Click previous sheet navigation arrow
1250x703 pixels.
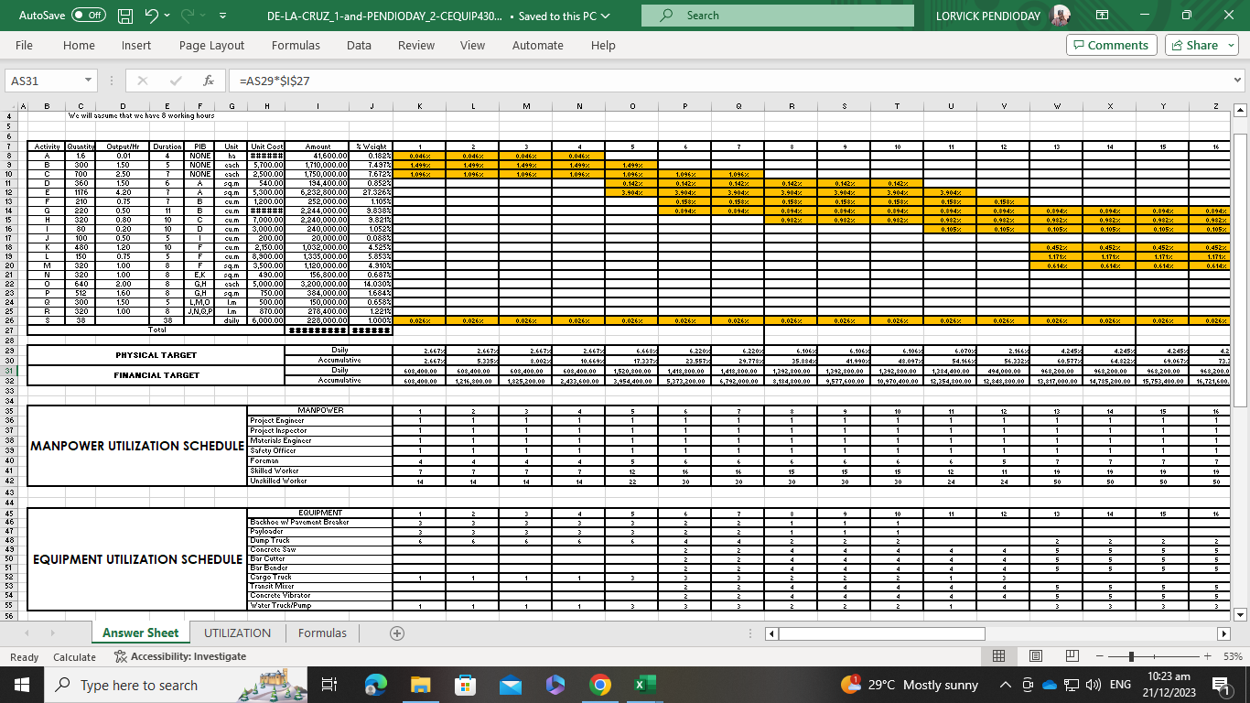point(25,633)
